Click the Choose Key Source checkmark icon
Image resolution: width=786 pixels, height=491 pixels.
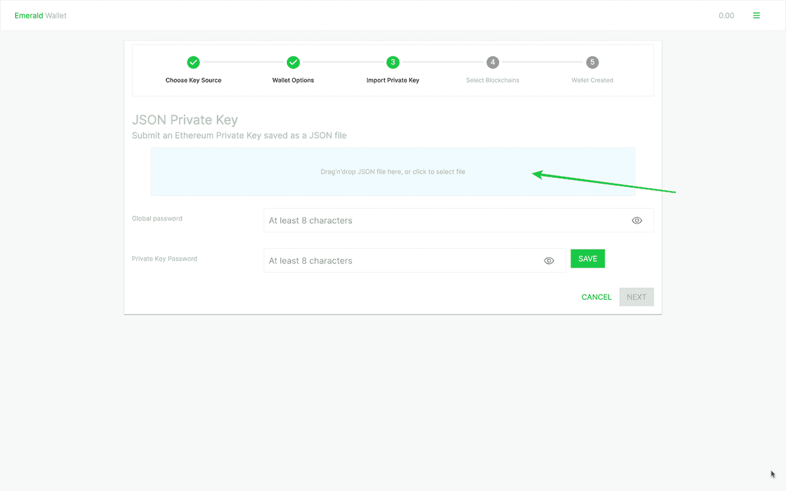(x=193, y=62)
